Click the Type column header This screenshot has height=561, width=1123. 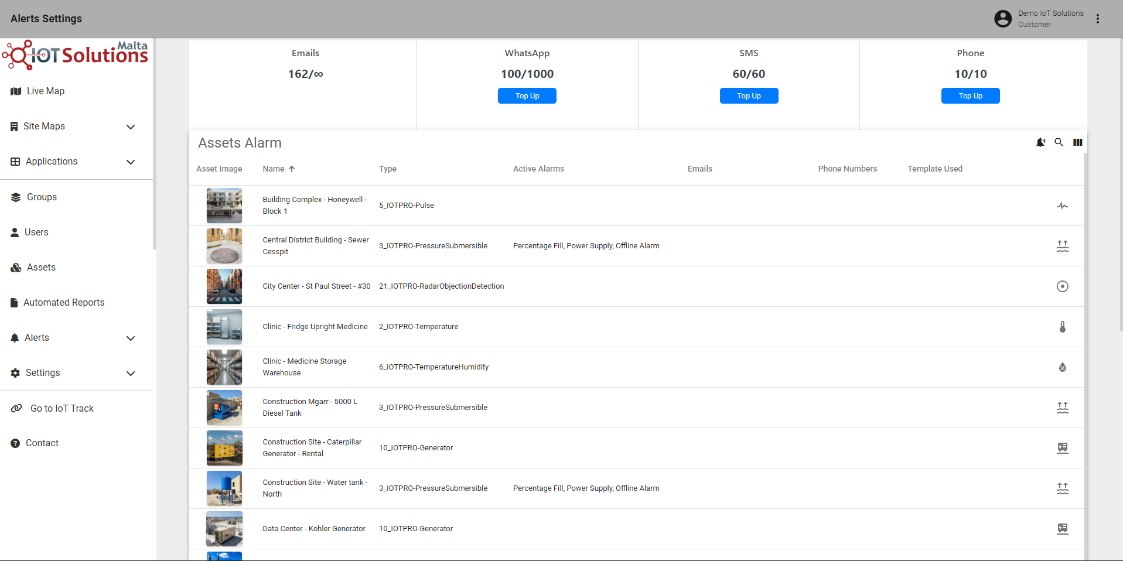click(x=387, y=169)
